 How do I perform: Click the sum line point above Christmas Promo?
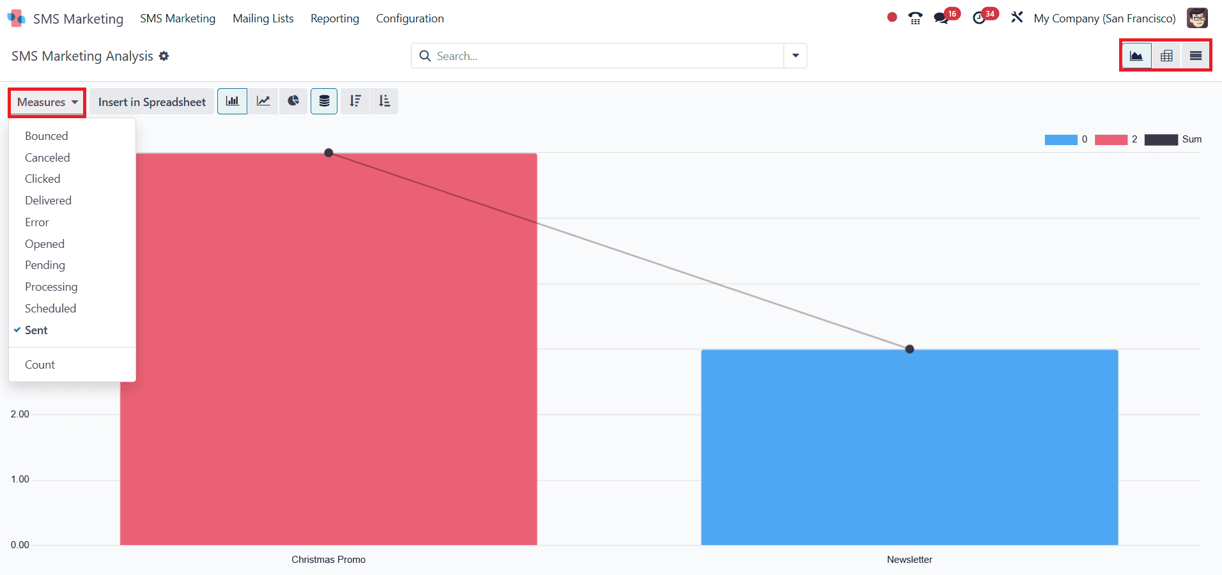(x=329, y=153)
